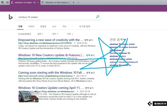Image resolution: width=167 pixels, height=106 pixels.
Task: Select the 전체 results tab
Action: pos(20,26)
